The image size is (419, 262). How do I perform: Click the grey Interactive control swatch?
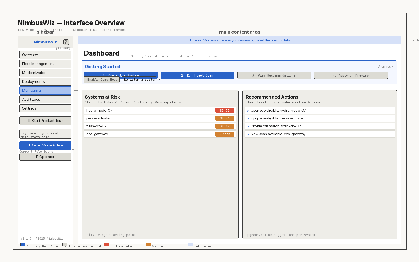(65, 244)
